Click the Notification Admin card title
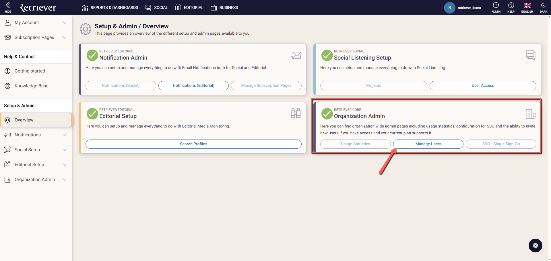 coord(123,58)
